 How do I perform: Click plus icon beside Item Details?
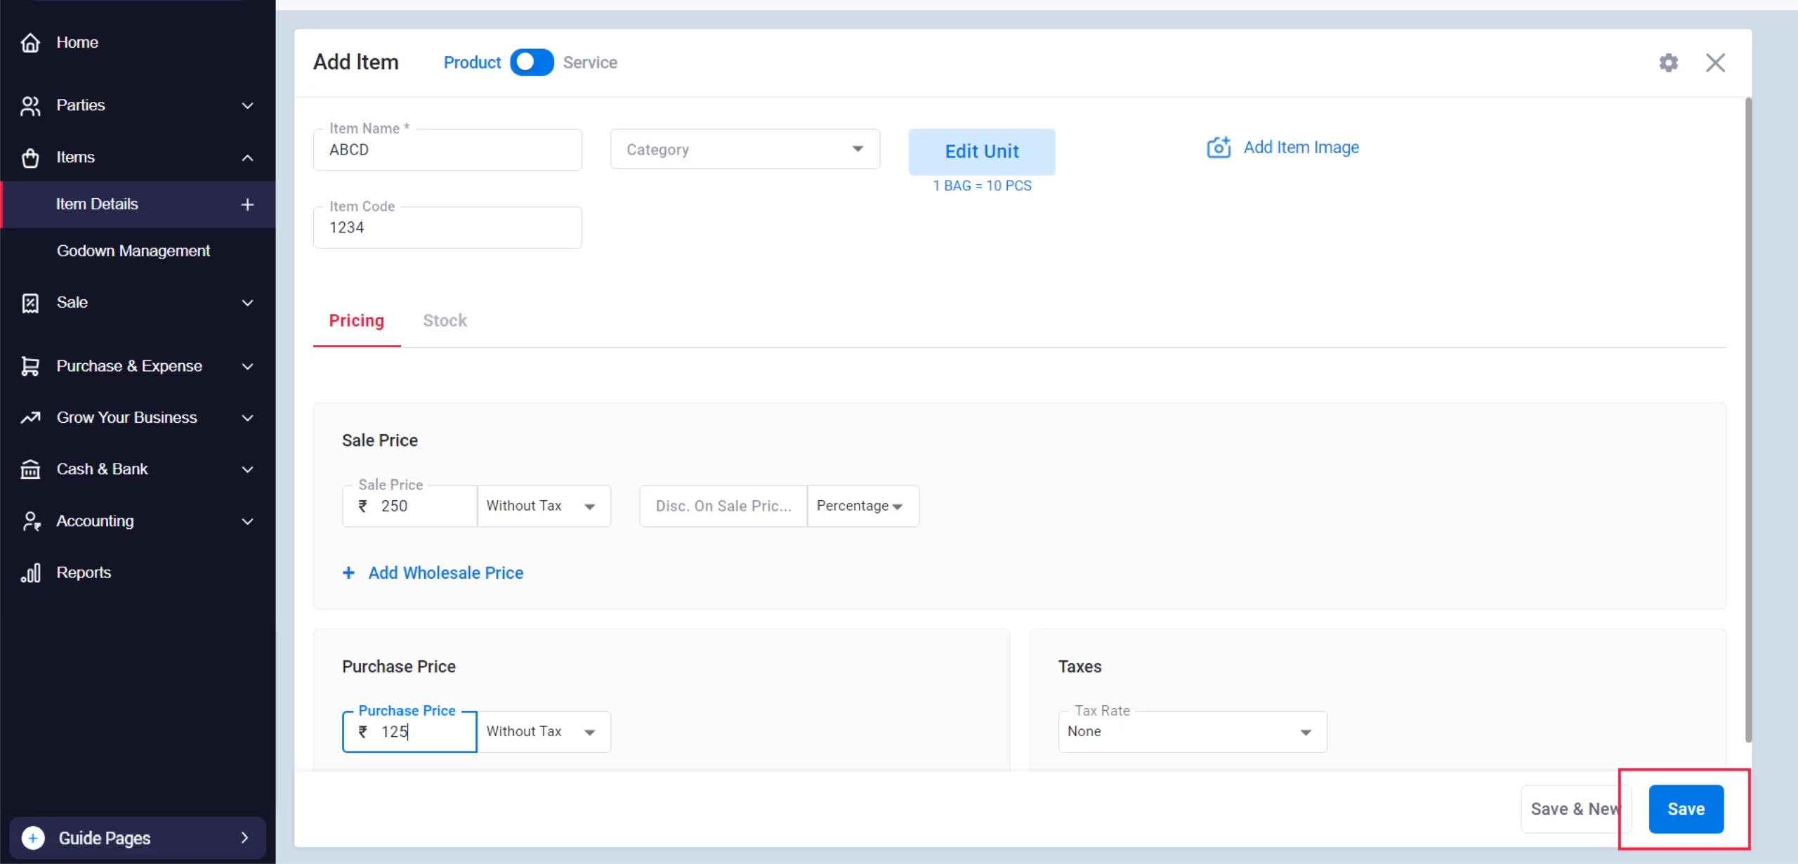tap(247, 204)
